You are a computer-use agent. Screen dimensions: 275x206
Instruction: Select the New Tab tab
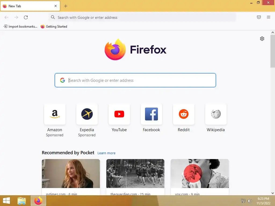tap(30, 6)
